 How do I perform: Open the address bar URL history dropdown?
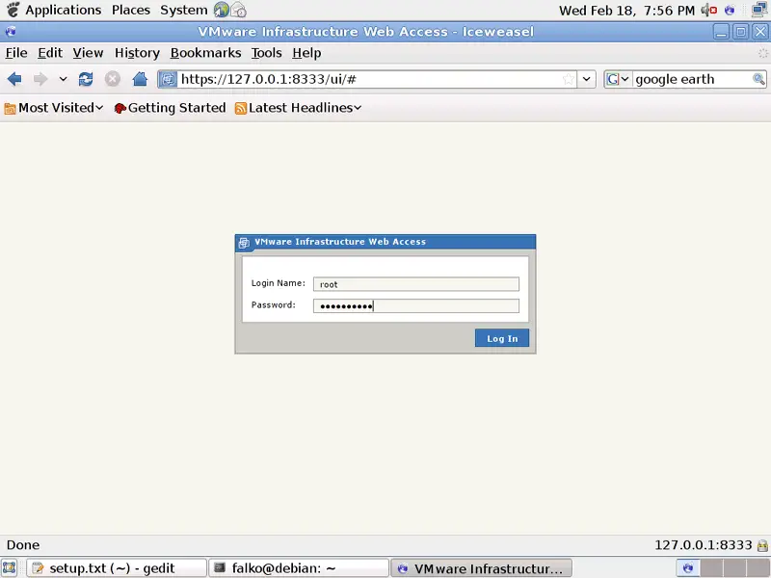coord(587,79)
